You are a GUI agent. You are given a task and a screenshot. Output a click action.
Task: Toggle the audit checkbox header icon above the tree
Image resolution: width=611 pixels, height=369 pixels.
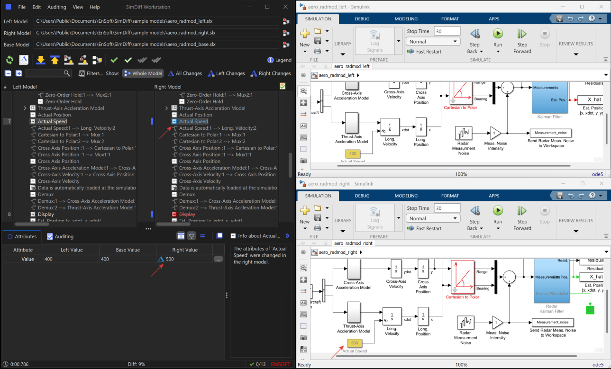click(283, 86)
